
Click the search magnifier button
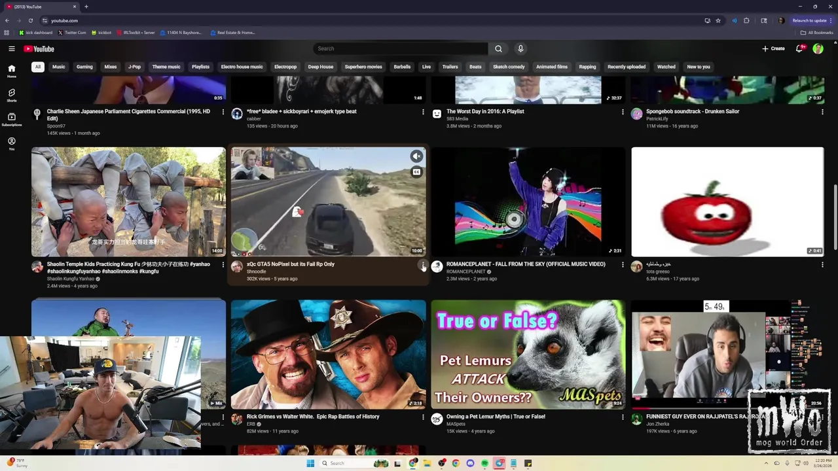[498, 48]
